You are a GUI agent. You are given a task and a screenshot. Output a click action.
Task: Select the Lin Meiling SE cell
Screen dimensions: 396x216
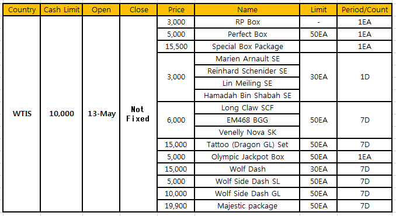tap(247, 83)
